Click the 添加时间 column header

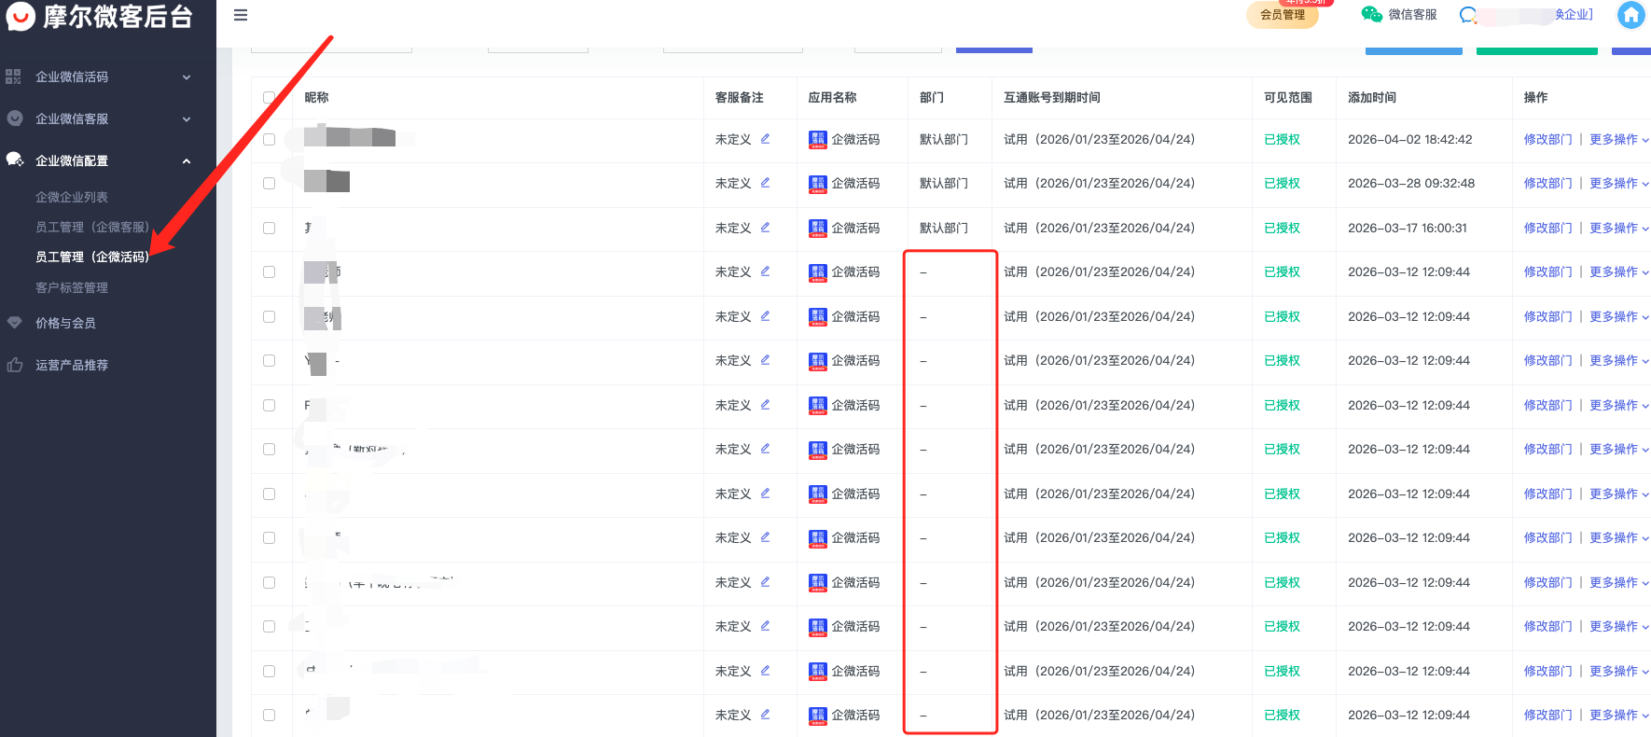(x=1371, y=98)
